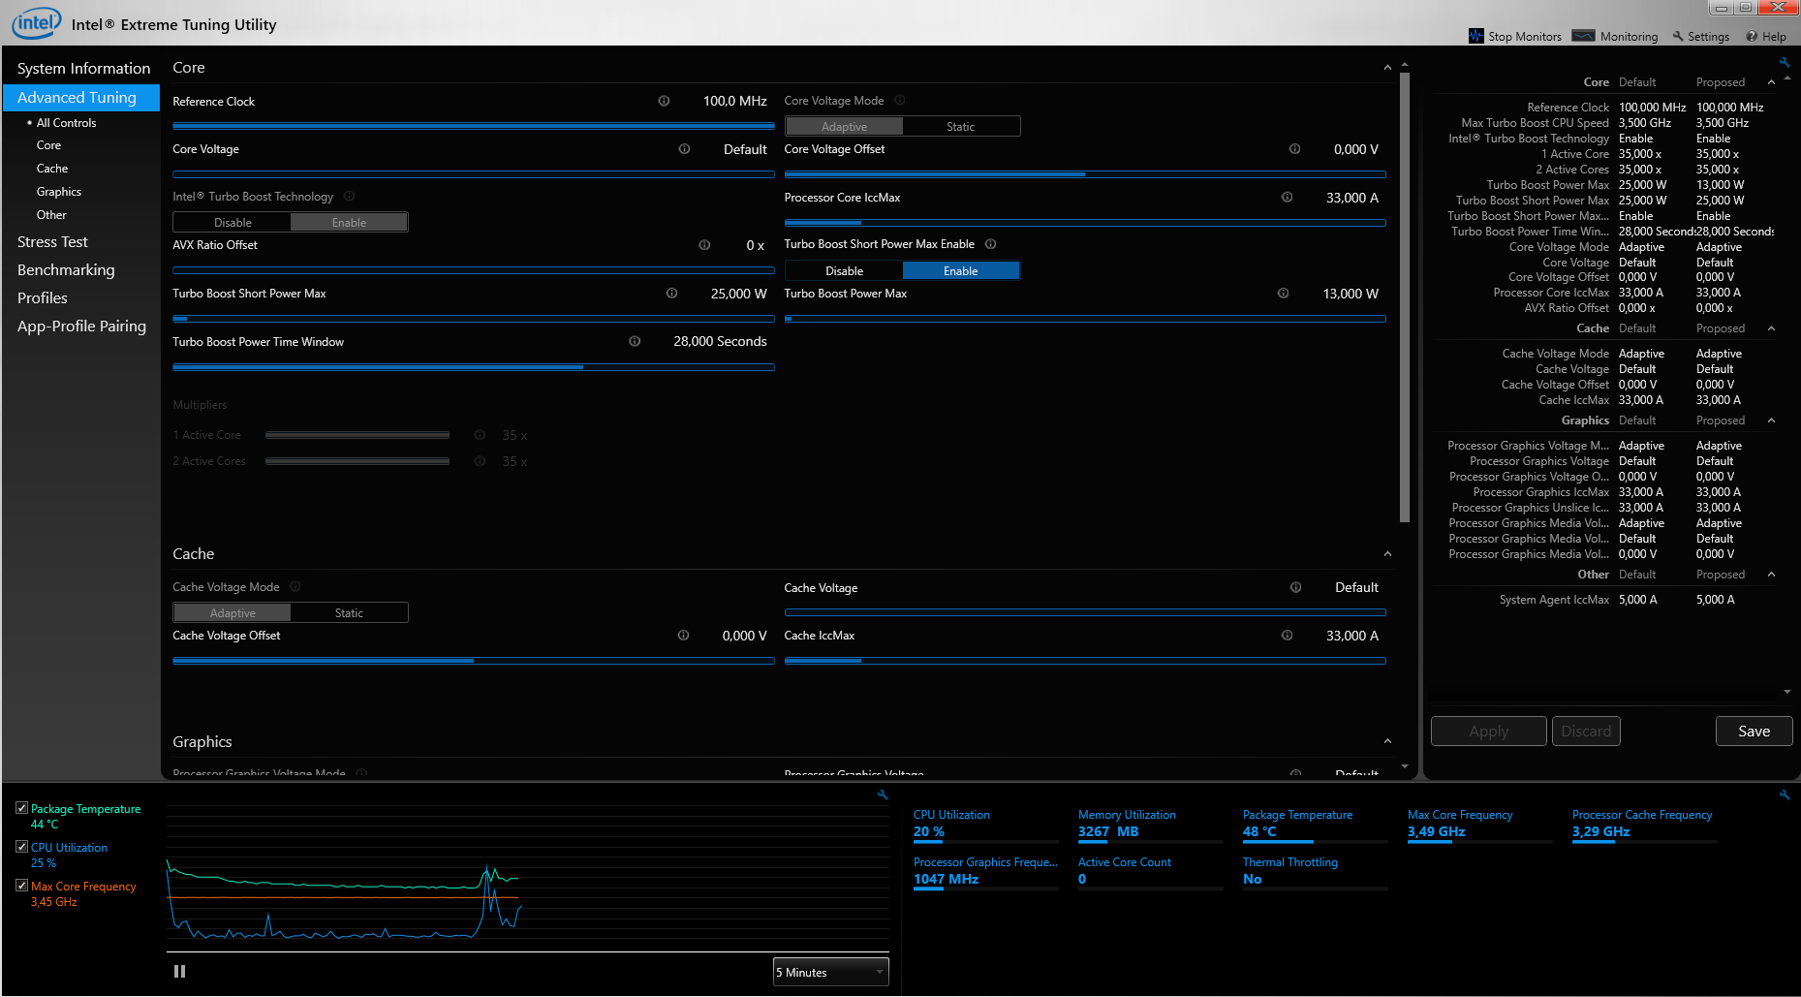Click info icon beside Intel Turbo Boost Technology
The width and height of the screenshot is (1801, 997).
(349, 196)
